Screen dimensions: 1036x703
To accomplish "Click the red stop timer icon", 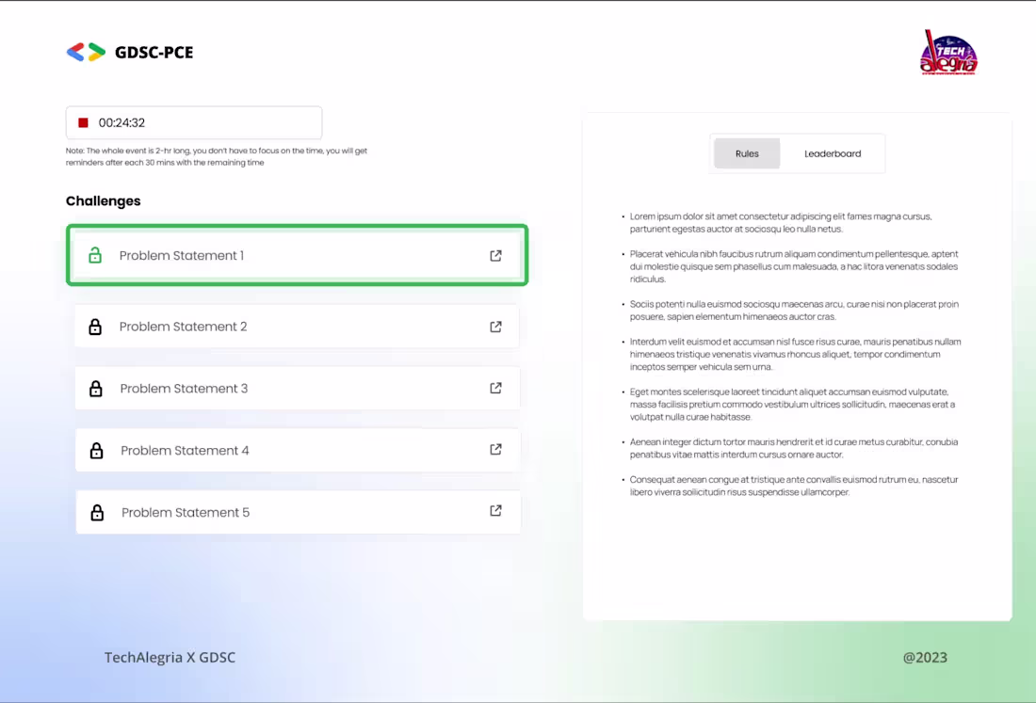I will (x=83, y=123).
